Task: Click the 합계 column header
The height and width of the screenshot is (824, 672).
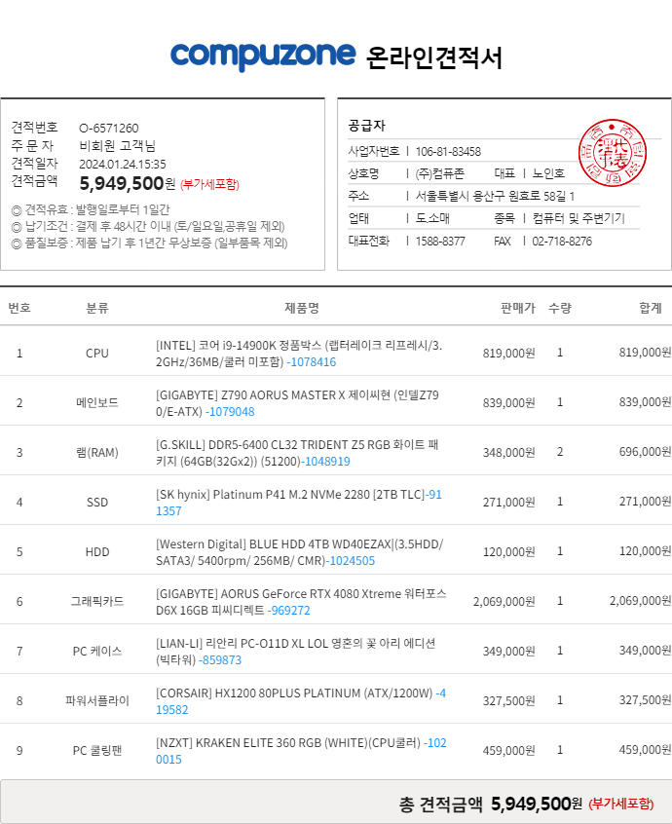Action: (x=651, y=308)
